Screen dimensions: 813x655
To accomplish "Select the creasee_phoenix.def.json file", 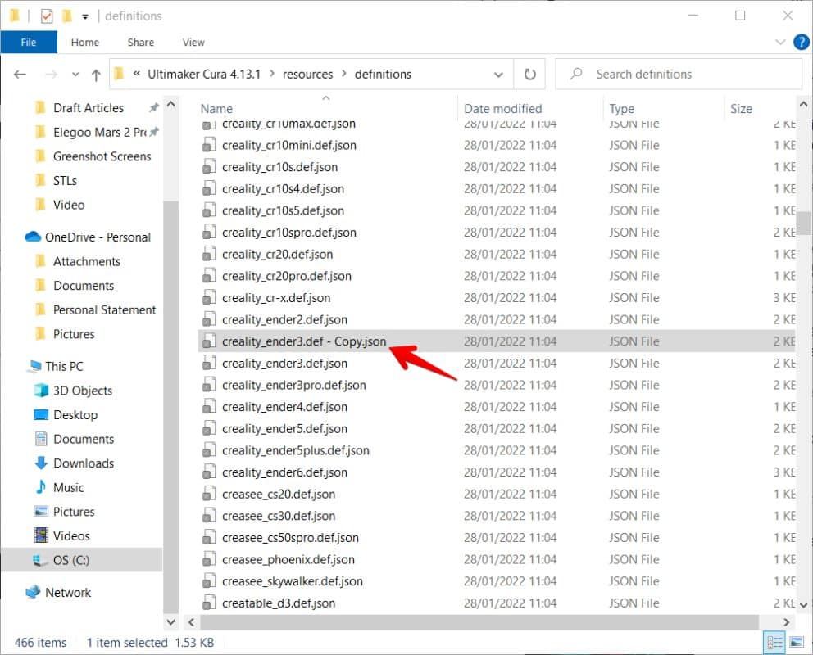I will (x=497, y=559).
